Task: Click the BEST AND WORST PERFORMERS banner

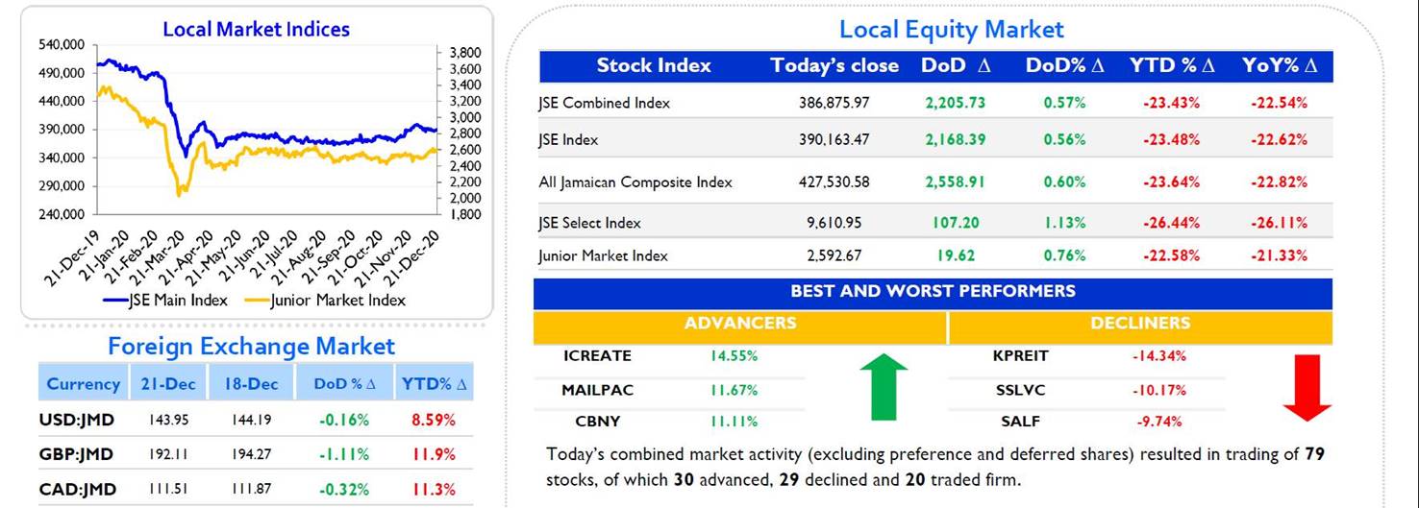Action: click(934, 292)
